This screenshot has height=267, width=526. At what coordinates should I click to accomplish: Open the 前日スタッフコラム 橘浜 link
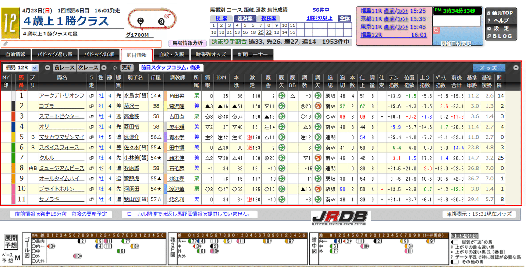[195, 67]
